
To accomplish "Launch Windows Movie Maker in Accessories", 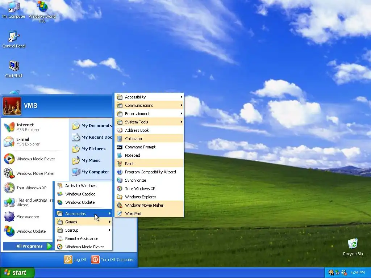I will (149, 205).
